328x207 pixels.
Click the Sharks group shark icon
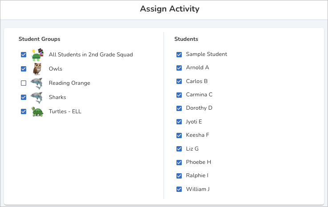click(x=37, y=97)
